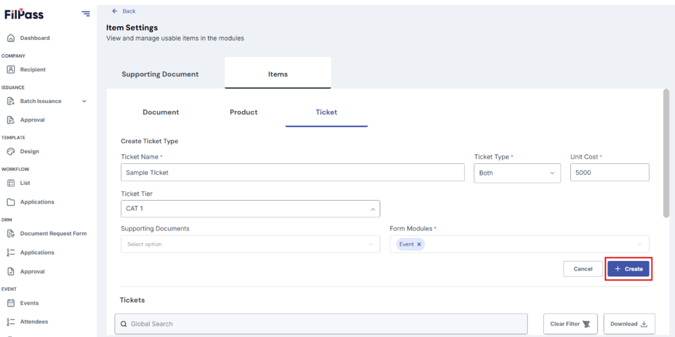Click the Unit Cost field
675x337 pixels.
click(610, 173)
